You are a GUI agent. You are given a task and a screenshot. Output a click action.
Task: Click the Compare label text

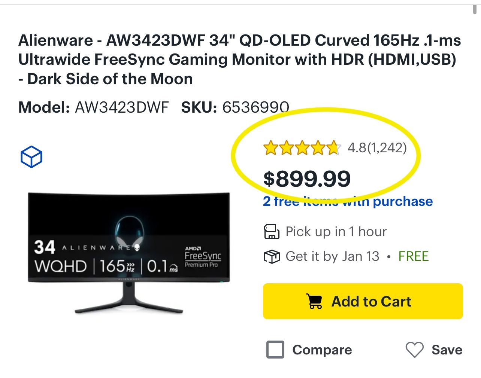pos(322,350)
